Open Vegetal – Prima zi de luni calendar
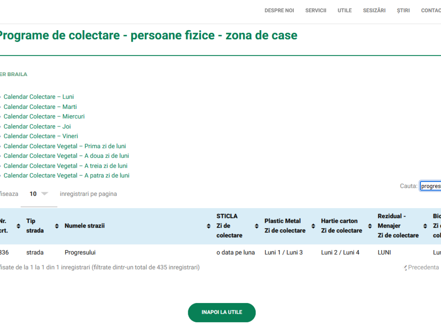The width and height of the screenshot is (441, 331). pyautogui.click(x=65, y=146)
